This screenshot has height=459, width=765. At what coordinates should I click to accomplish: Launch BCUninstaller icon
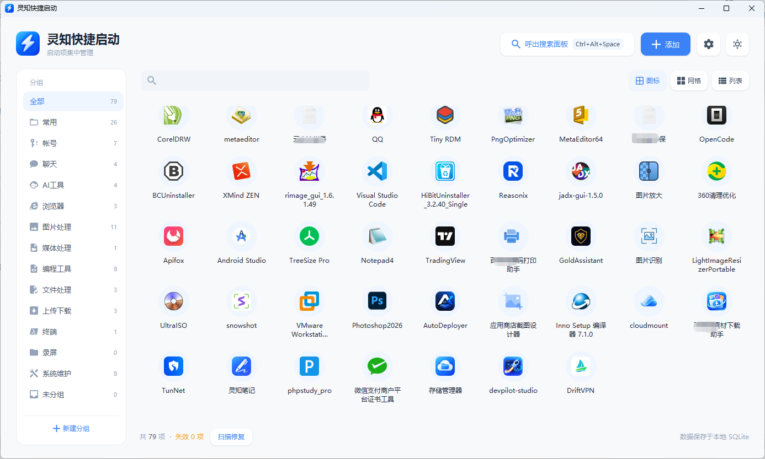[x=174, y=172]
